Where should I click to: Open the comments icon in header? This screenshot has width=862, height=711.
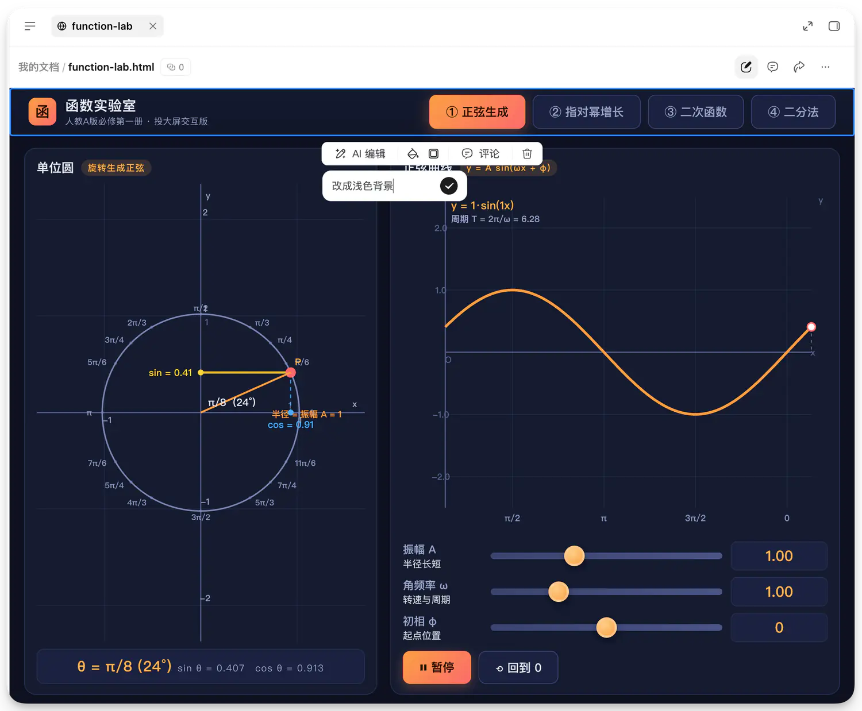(x=772, y=67)
